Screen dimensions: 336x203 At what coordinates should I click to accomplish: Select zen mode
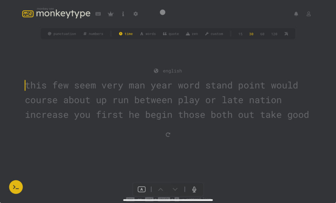coord(192,34)
